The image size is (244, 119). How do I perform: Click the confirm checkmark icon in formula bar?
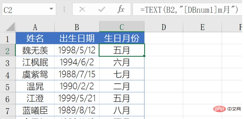point(102,10)
